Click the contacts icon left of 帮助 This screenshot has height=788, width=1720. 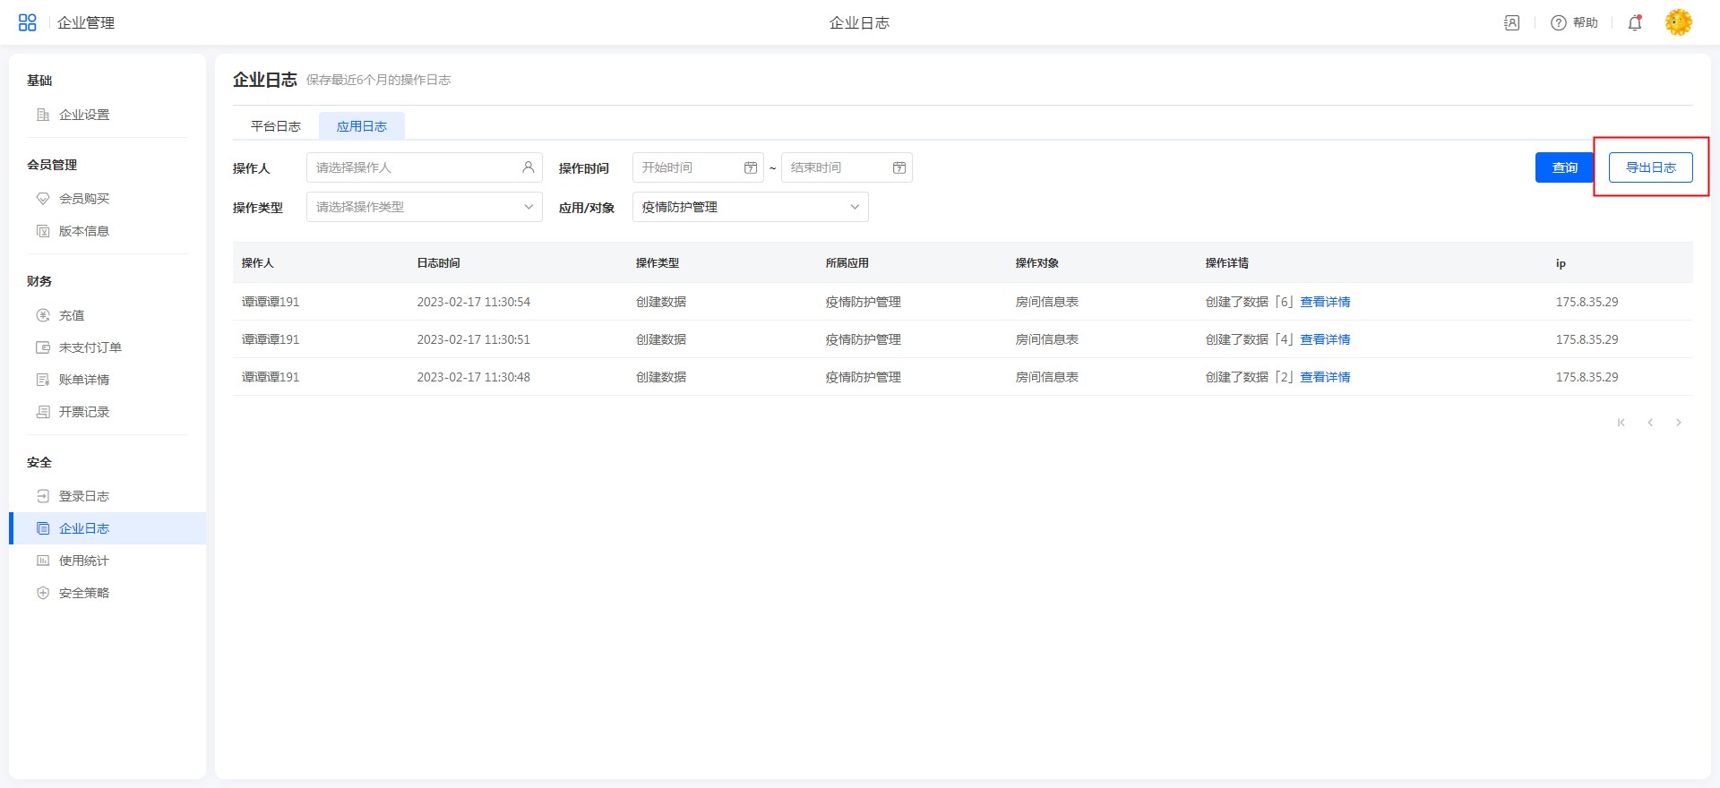[1512, 22]
